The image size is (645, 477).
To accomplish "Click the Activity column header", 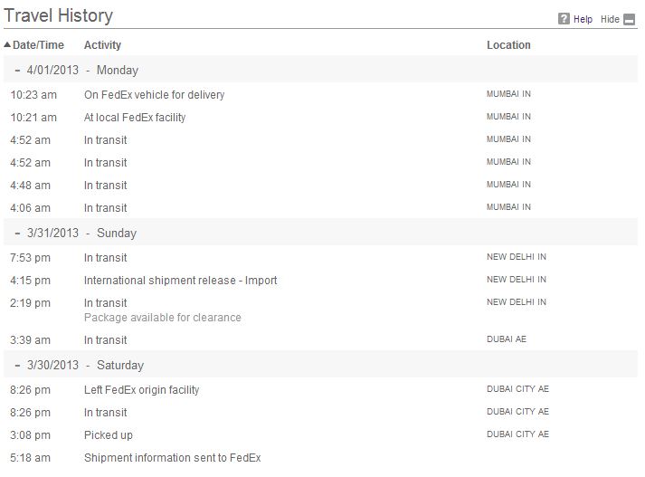I will (x=102, y=45).
